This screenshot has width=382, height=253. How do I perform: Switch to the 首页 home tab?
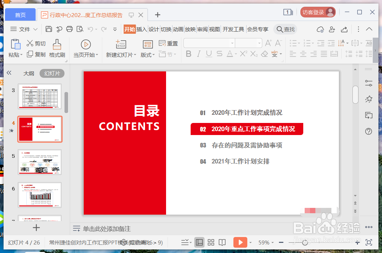[x=20, y=15]
